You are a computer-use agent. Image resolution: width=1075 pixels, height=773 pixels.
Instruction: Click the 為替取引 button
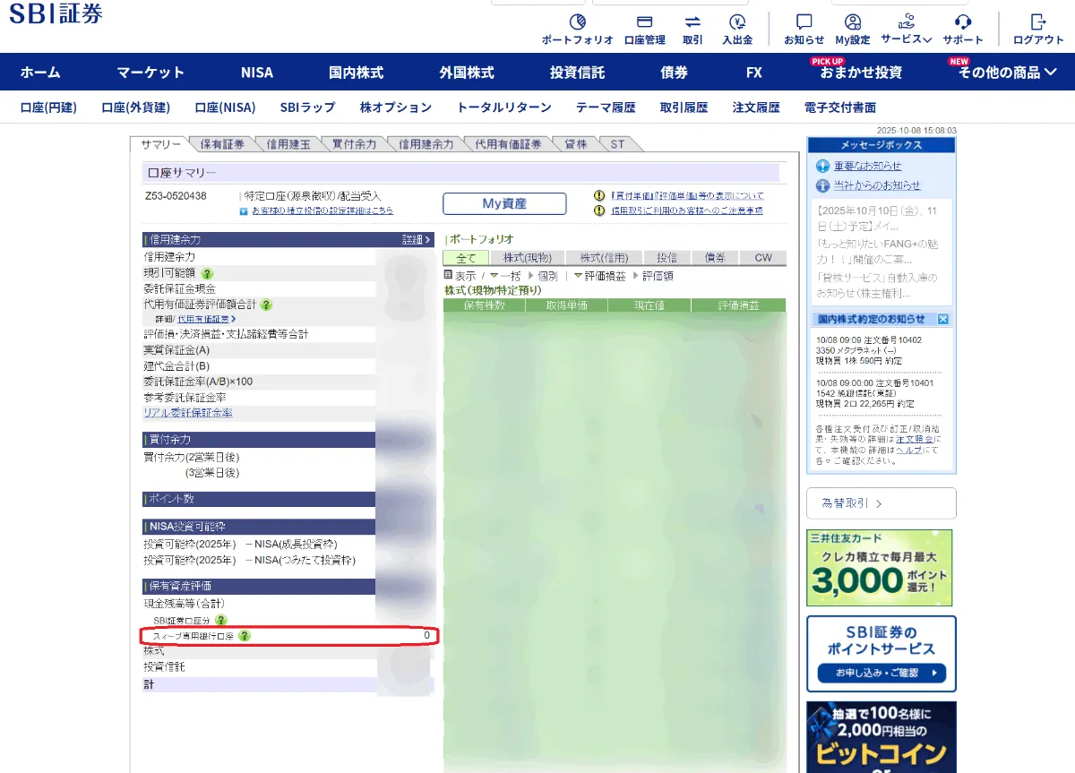pyautogui.click(x=881, y=503)
